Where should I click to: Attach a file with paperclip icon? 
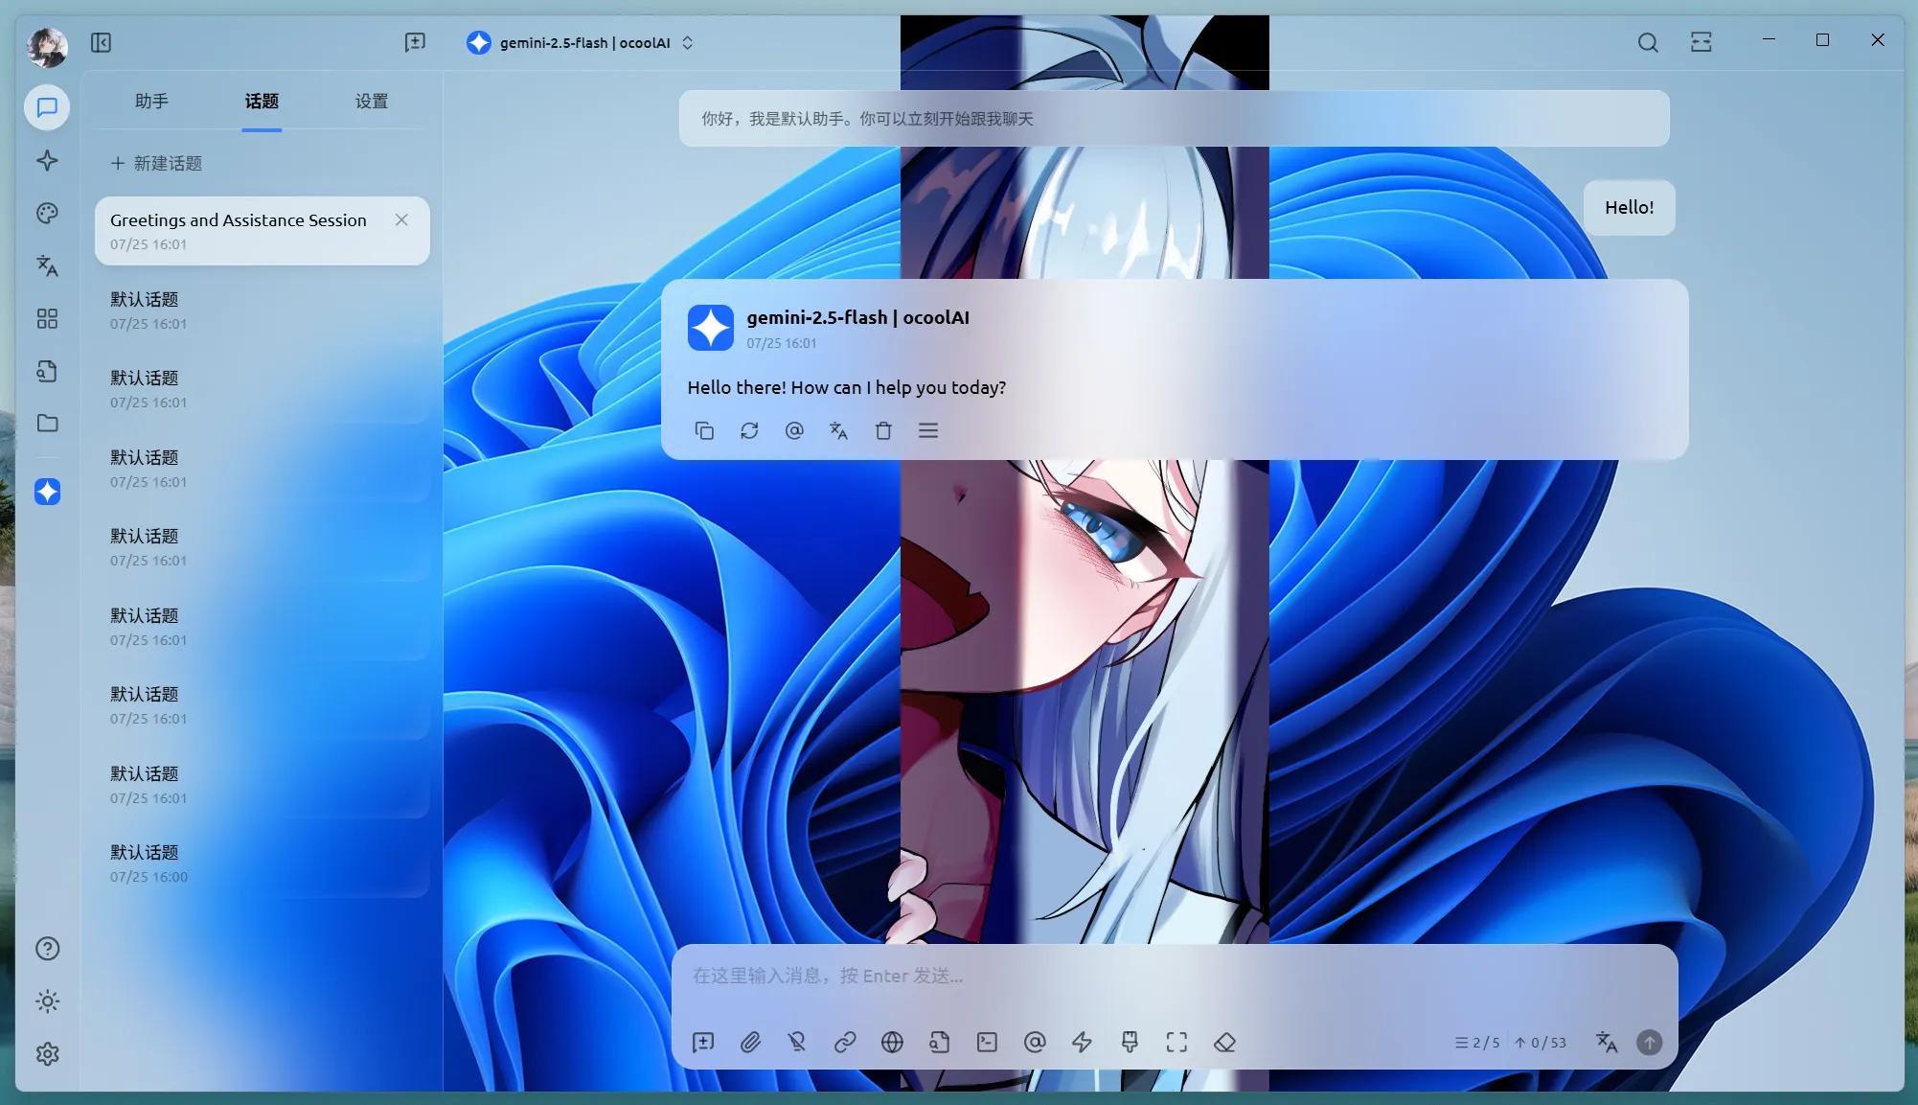[750, 1042]
